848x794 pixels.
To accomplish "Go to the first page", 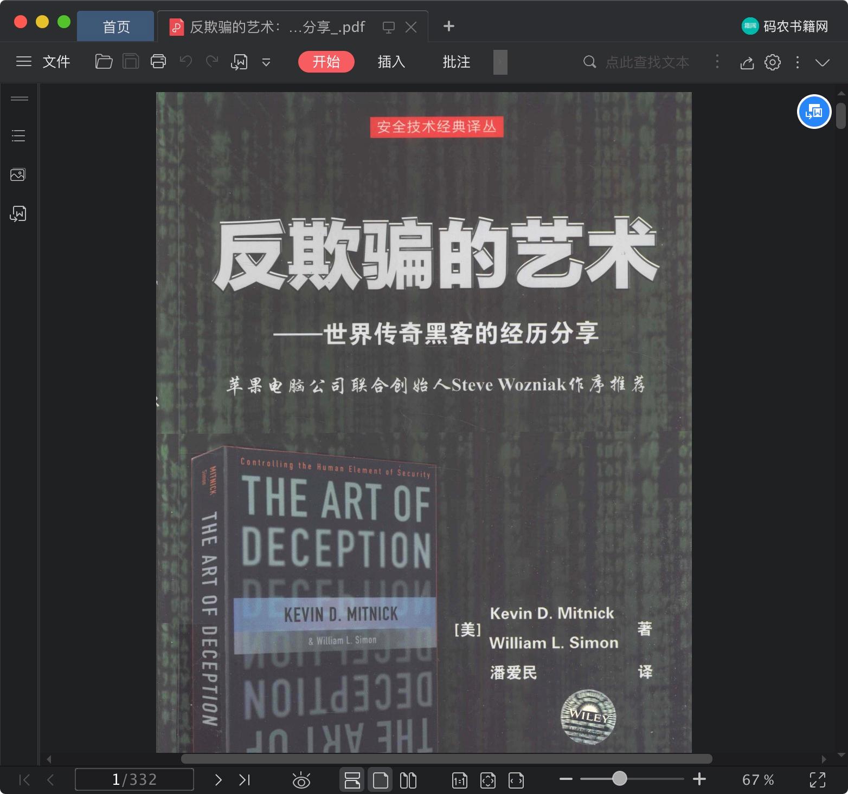I will click(24, 780).
